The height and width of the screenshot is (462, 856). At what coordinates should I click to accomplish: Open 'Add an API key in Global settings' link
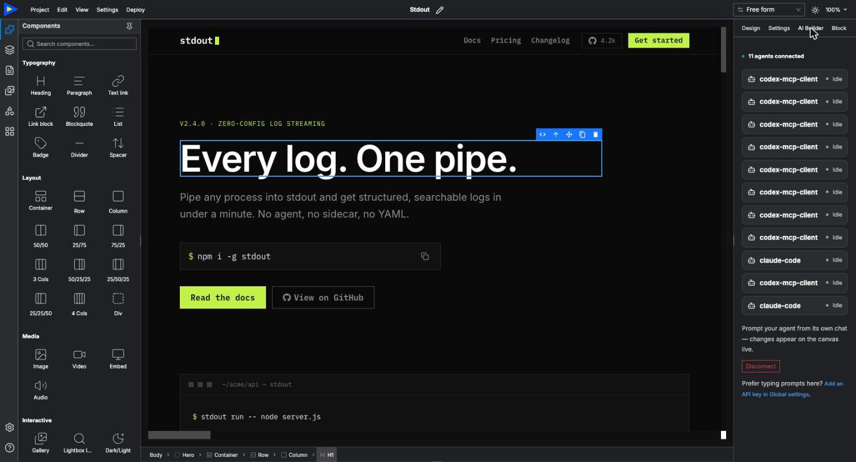[792, 389]
